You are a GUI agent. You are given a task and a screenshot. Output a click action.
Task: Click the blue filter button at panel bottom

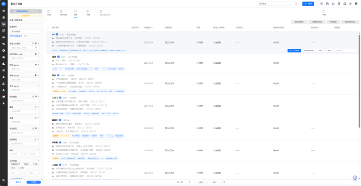click(x=33, y=182)
